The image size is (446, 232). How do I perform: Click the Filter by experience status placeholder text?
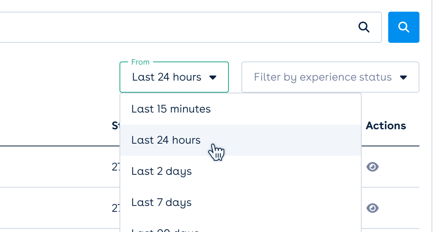pyautogui.click(x=323, y=77)
